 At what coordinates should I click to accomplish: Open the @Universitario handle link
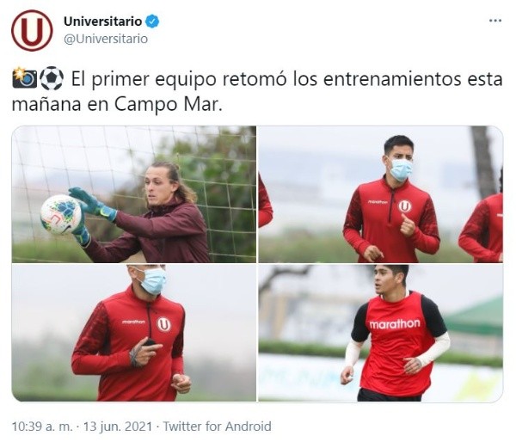(106, 39)
